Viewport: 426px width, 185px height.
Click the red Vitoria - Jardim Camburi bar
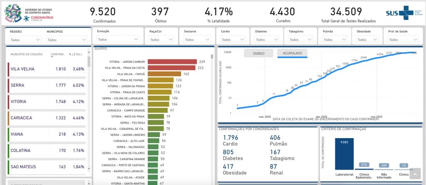172,62
